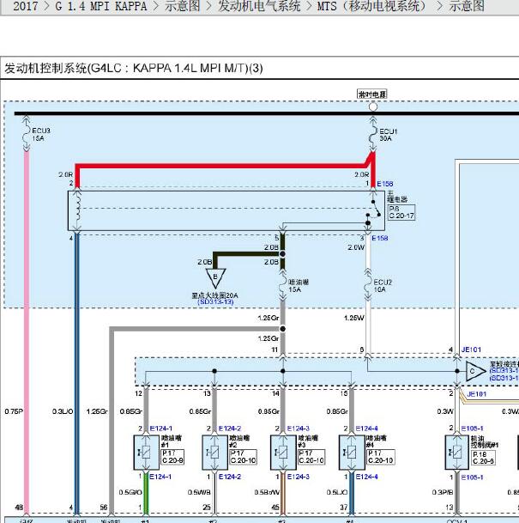Open JE101 link next to pin 4
Image resolution: width=519 pixels, height=523 pixels.
pyautogui.click(x=471, y=350)
